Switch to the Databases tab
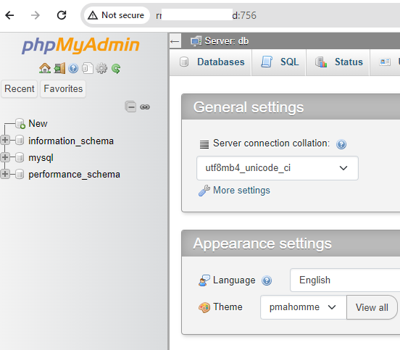400x350 pixels. pyautogui.click(x=212, y=62)
